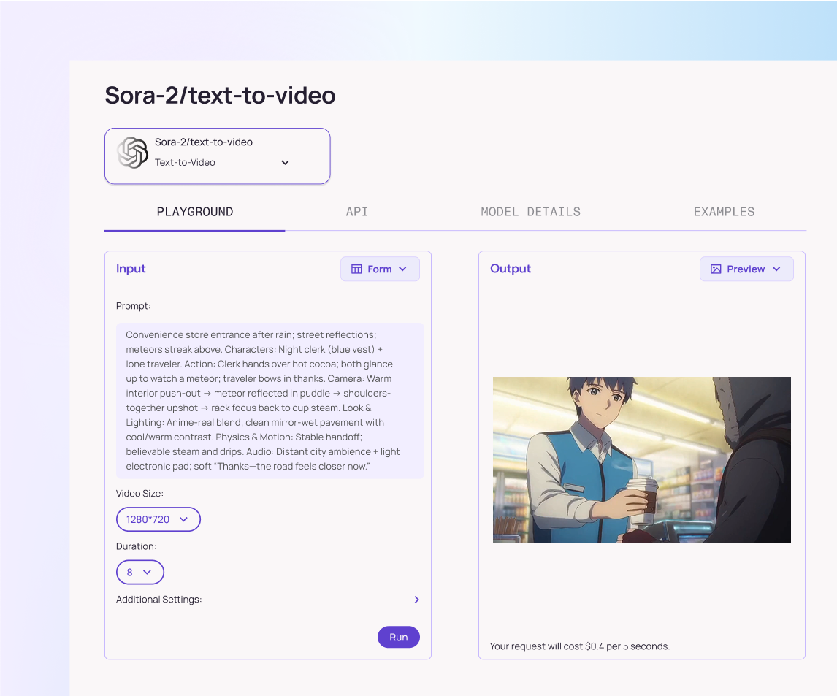Open the Video Size 1280*720 dropdown
This screenshot has width=837, height=696.
coord(158,519)
